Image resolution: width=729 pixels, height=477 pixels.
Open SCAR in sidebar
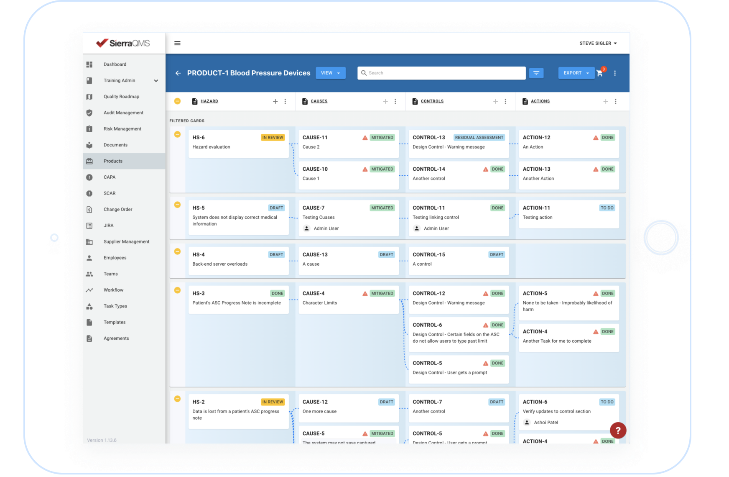(124, 194)
